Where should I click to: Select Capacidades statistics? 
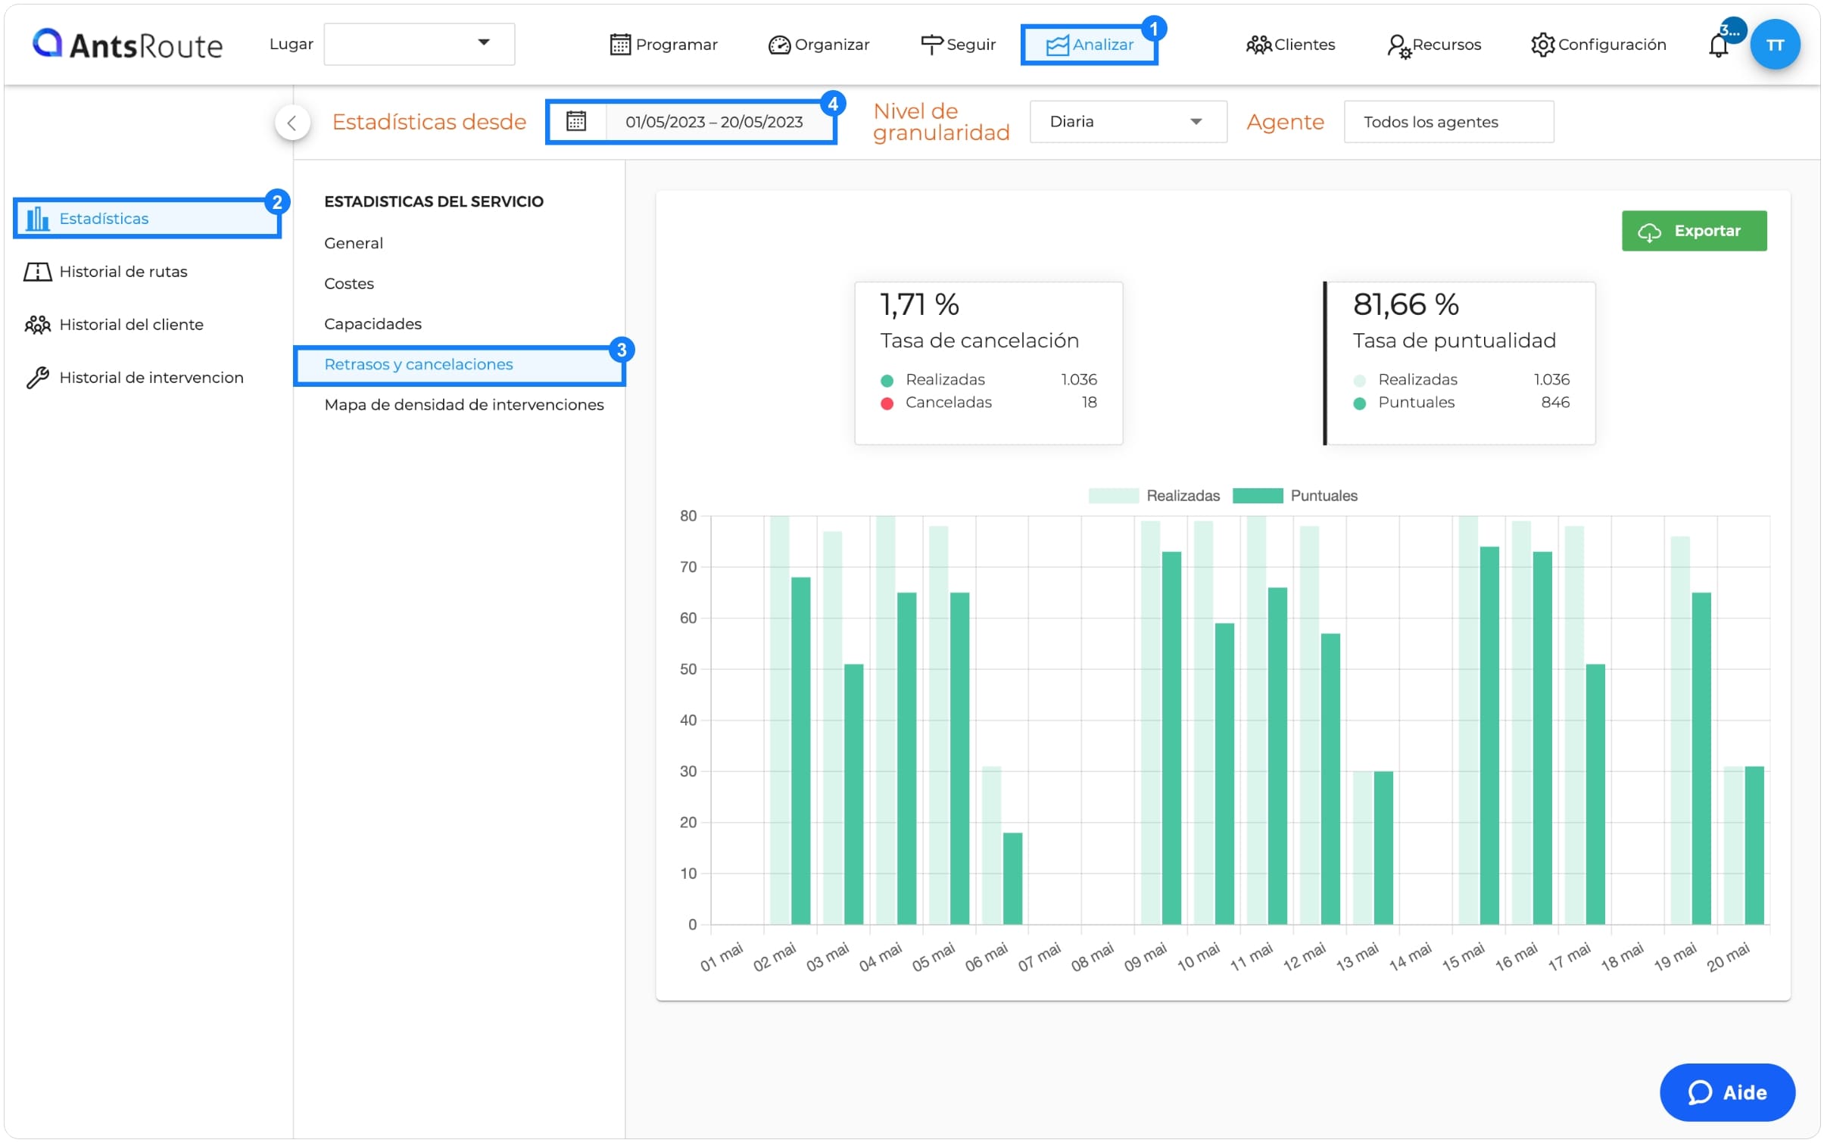[373, 324]
